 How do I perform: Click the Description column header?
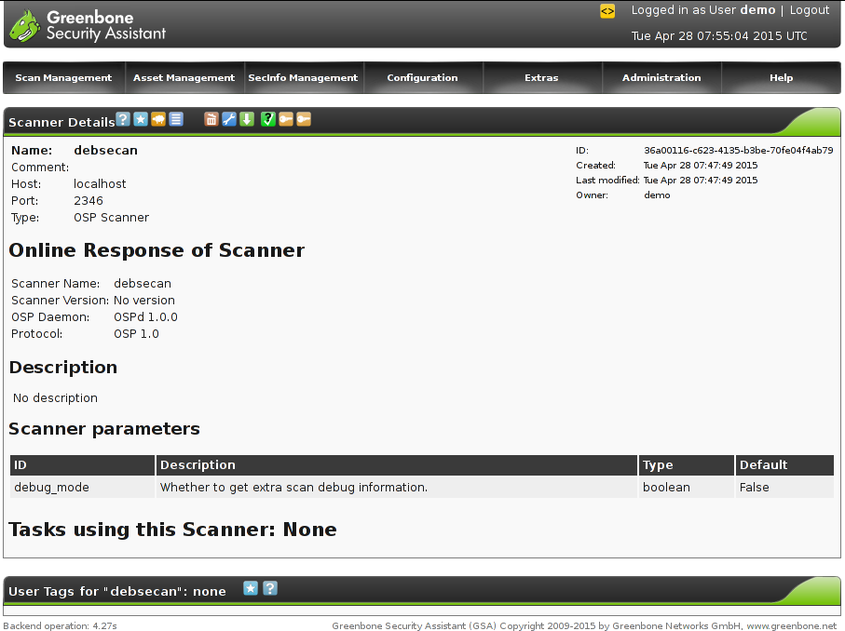(x=397, y=465)
